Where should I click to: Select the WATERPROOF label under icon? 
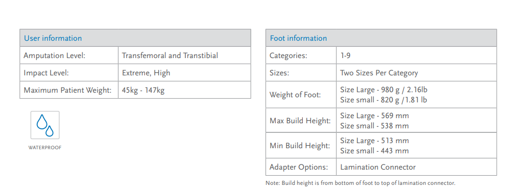pyautogui.click(x=45, y=147)
